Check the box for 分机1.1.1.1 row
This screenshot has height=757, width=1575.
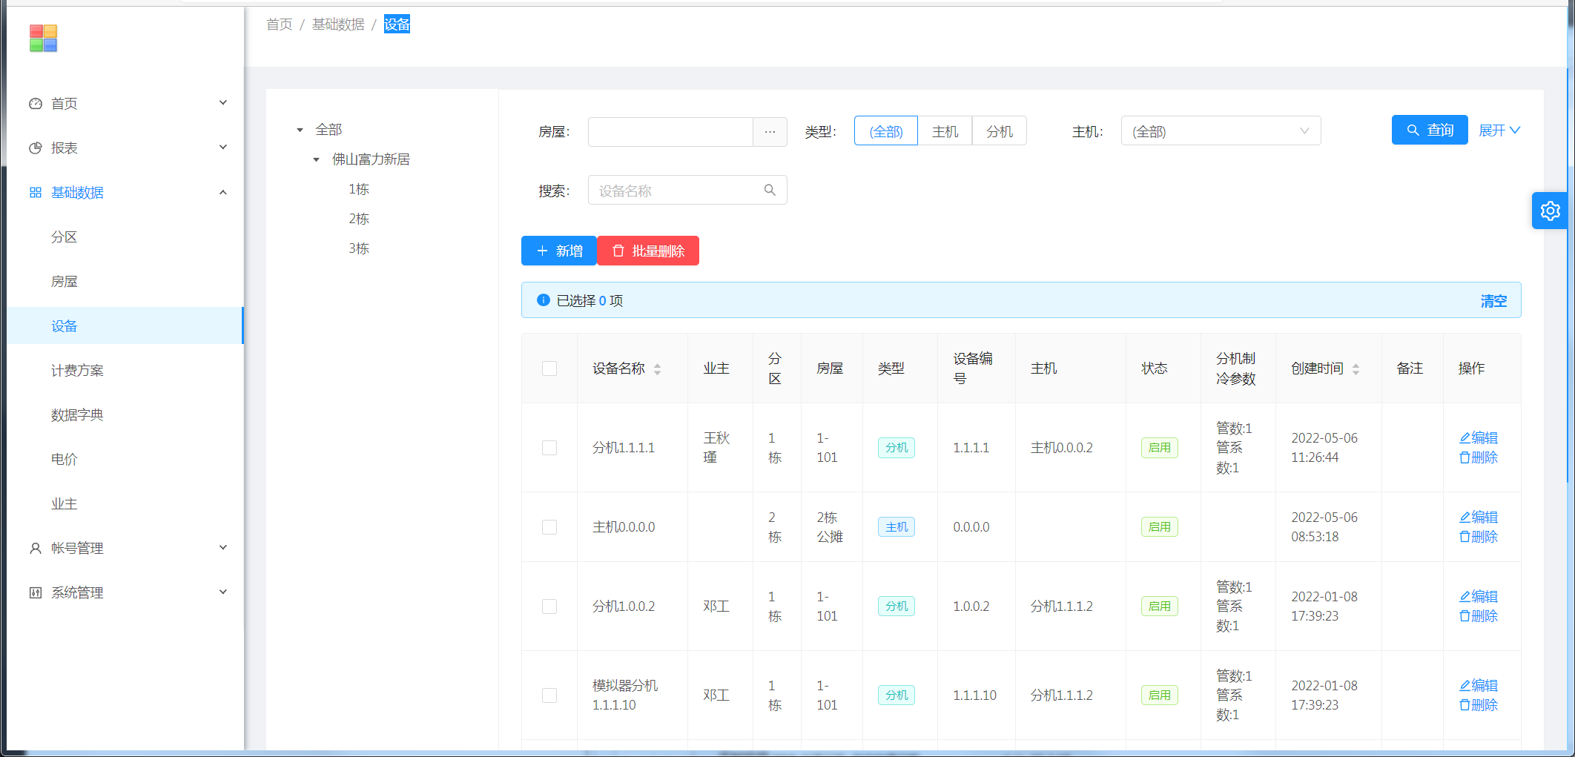point(549,448)
